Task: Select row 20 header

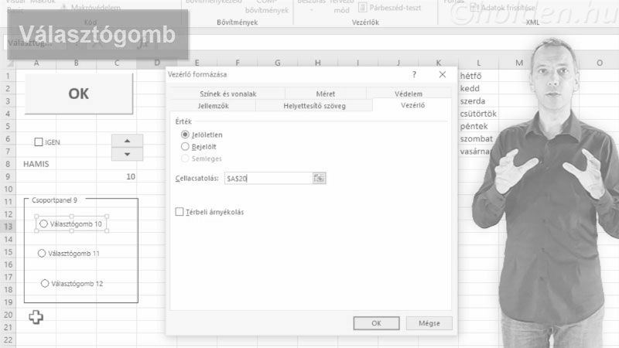Action: [x=8, y=315]
